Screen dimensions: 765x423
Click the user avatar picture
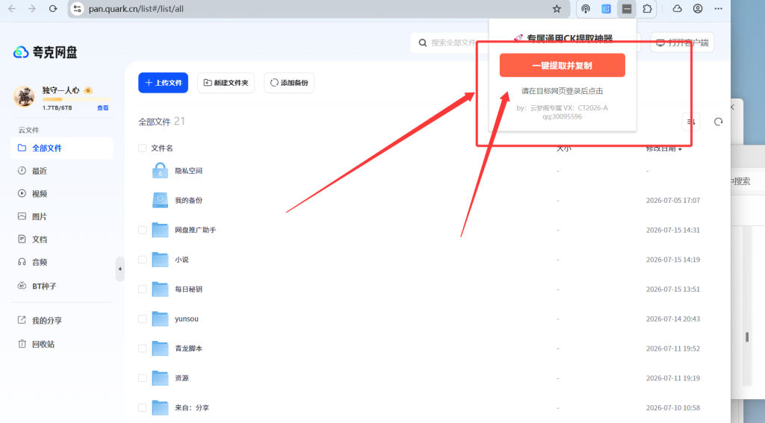(24, 96)
